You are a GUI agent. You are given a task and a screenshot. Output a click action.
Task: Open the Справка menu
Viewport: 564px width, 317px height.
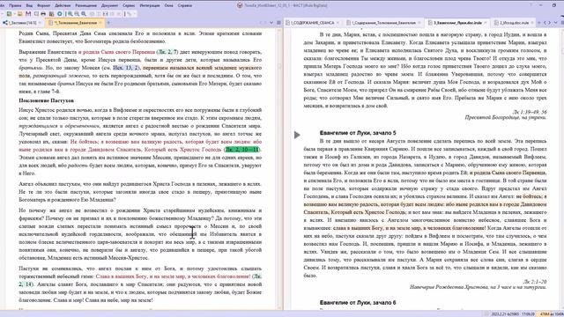pos(185,6)
